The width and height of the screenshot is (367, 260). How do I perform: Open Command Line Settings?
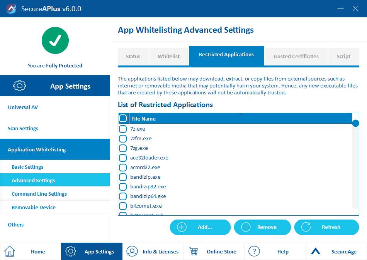55,194
